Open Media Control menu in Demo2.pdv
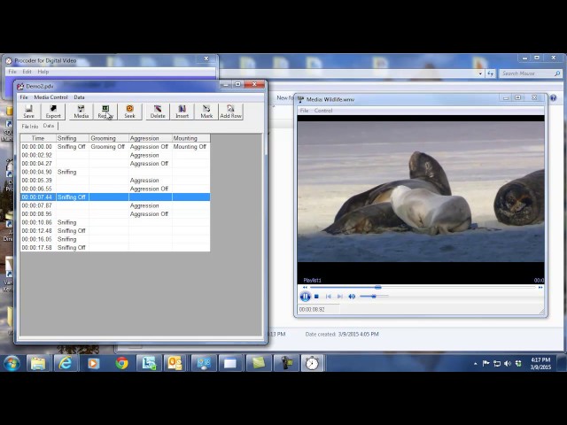Screen dimensions: 567x425 click(x=50, y=97)
